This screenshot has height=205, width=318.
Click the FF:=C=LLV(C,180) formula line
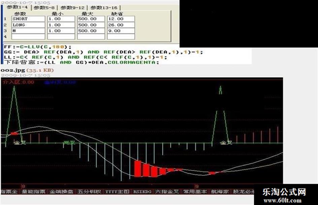point(38,47)
